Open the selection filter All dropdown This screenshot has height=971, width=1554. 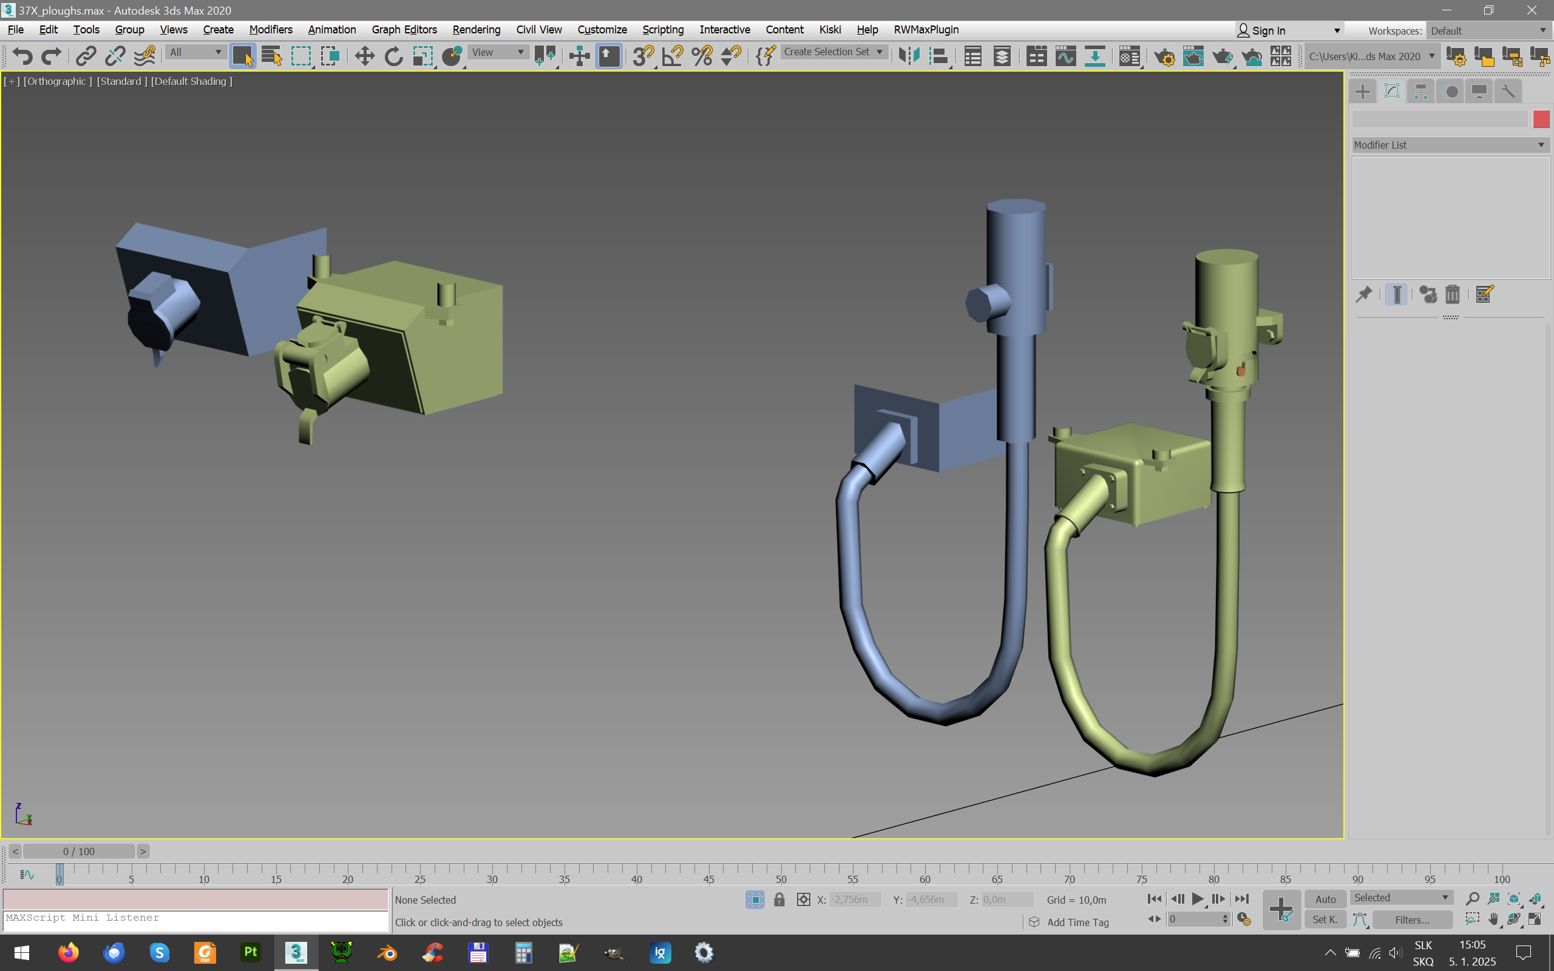coord(195,53)
